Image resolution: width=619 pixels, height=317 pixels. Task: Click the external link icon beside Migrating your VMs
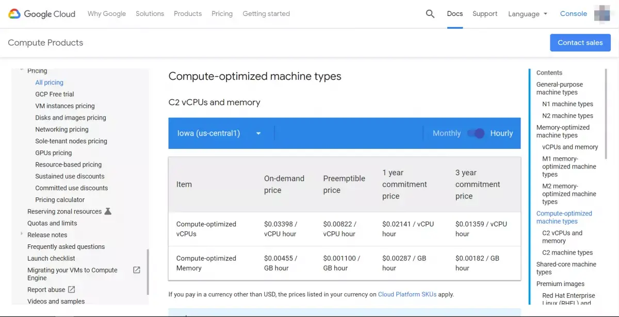pyautogui.click(x=137, y=270)
